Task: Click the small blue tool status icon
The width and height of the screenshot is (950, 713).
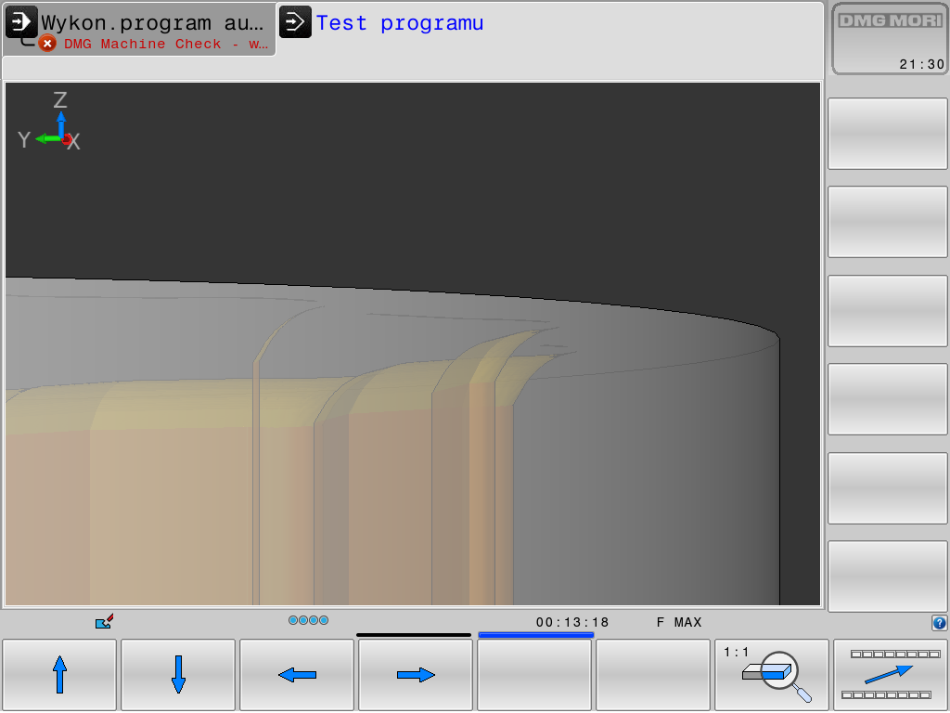Action: tap(104, 621)
